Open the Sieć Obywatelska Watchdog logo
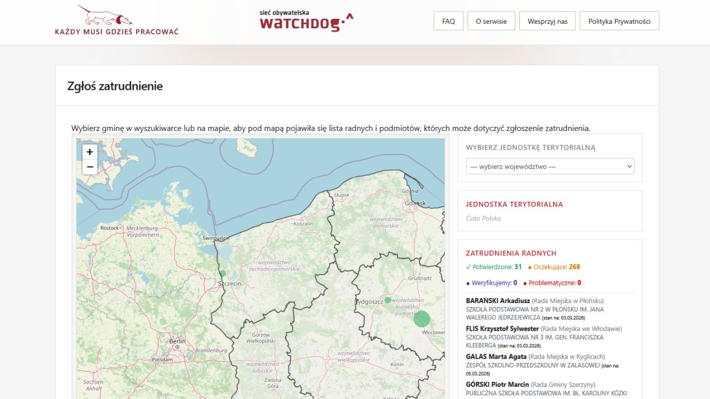 click(306, 21)
